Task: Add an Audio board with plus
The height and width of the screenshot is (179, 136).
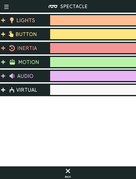Action: tap(3, 76)
